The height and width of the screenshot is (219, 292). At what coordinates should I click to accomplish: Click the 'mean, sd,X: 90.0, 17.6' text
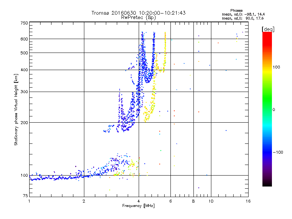[243, 18]
